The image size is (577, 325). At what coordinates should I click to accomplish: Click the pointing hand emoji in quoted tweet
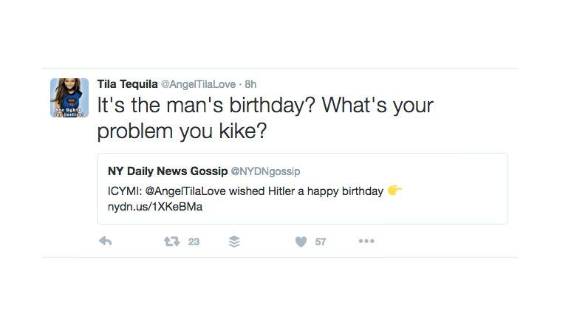pos(395,191)
